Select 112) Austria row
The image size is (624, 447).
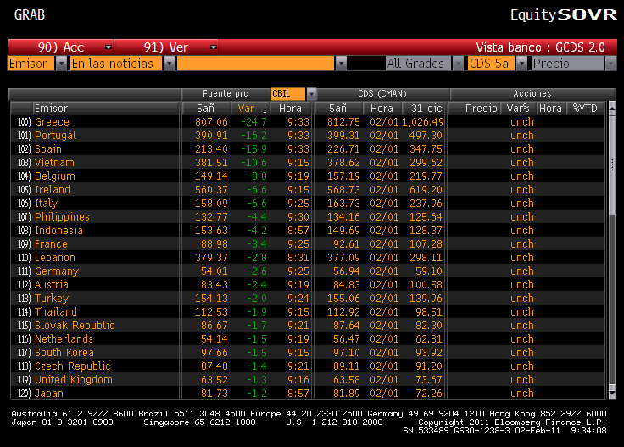(307, 285)
